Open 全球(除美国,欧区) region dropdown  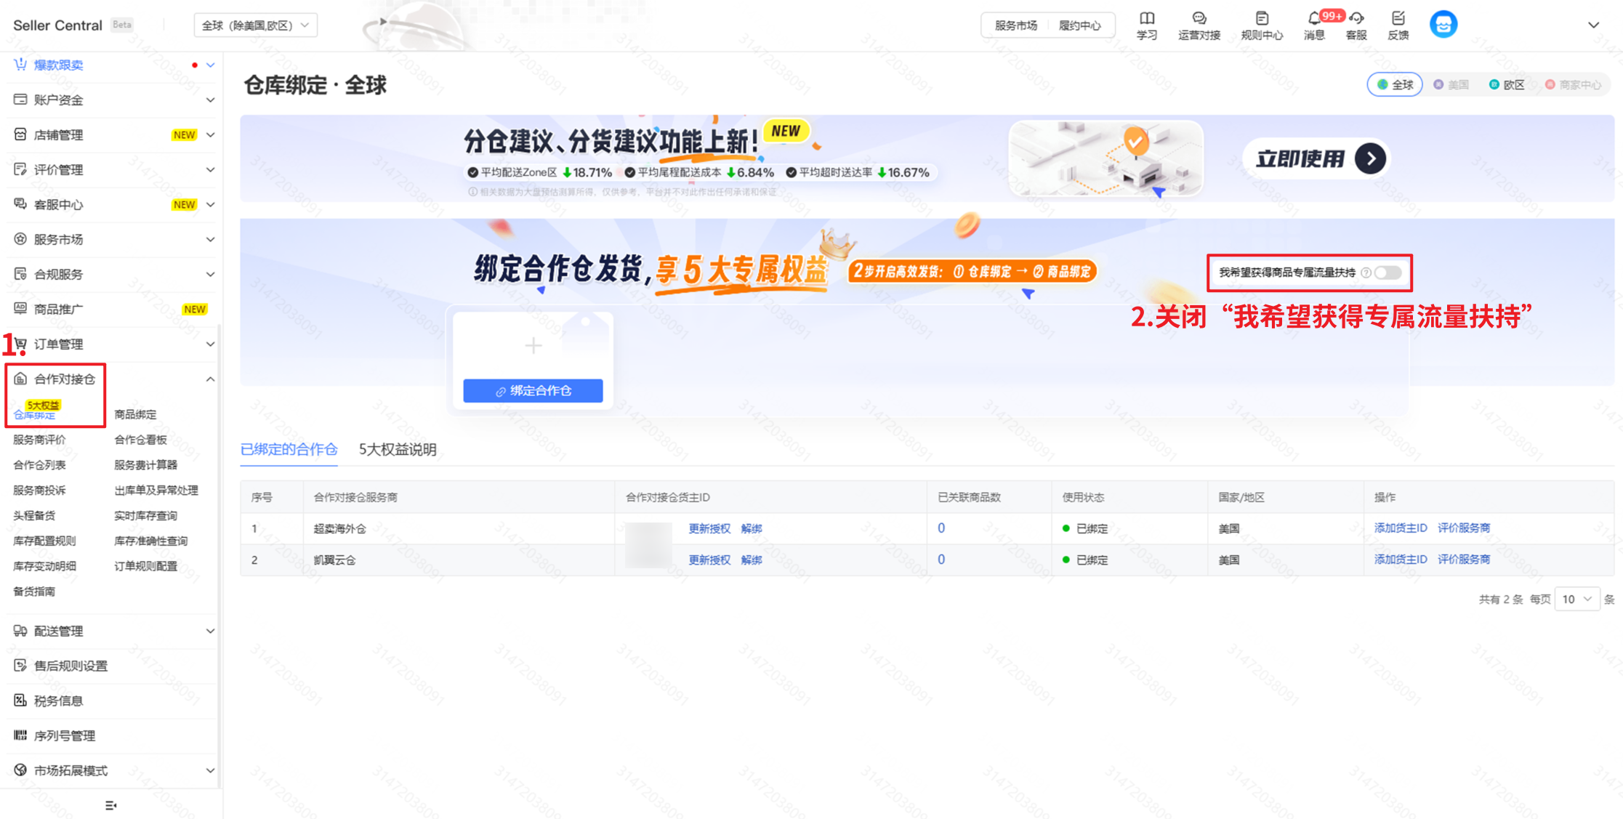[x=255, y=25]
